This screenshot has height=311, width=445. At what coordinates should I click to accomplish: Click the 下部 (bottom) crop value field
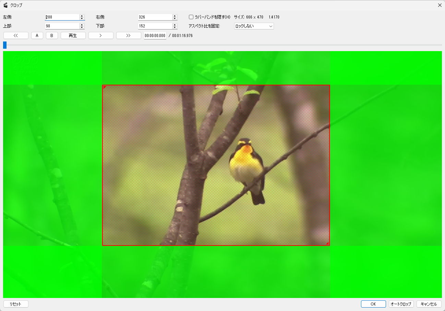pos(155,26)
